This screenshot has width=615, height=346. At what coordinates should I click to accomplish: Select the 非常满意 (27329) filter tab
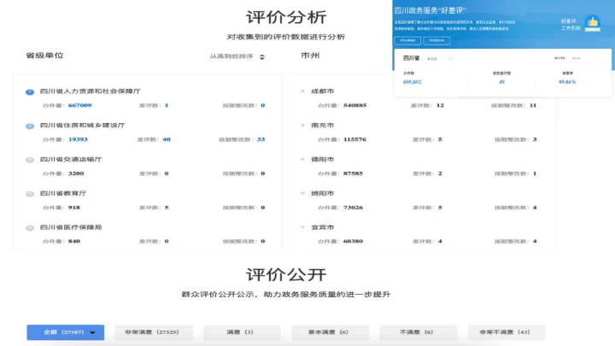point(154,331)
